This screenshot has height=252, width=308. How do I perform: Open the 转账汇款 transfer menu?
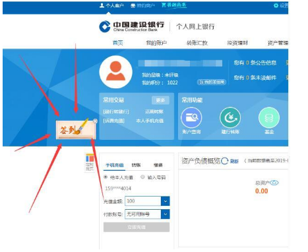pos(197,43)
